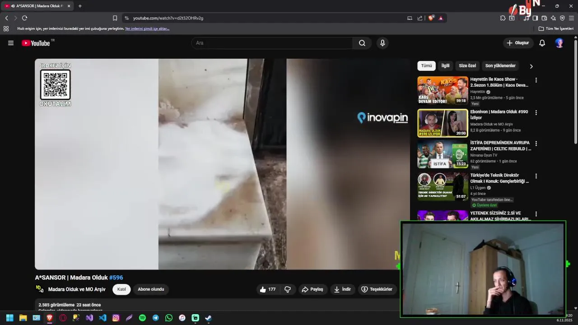Like the video with 177 likes
578x325 pixels.
(267, 289)
